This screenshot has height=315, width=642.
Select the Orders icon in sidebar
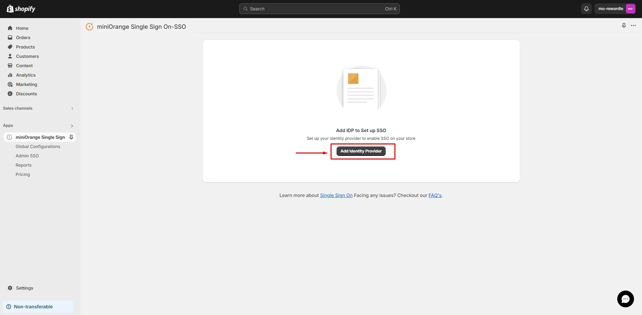[10, 37]
